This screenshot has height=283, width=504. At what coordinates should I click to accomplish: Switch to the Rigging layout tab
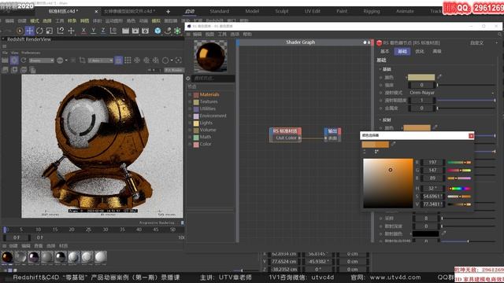pos(372,11)
